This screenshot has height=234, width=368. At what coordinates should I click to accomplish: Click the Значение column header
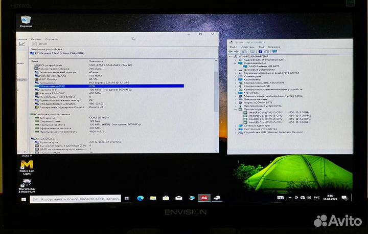pyautogui.click(x=96, y=61)
